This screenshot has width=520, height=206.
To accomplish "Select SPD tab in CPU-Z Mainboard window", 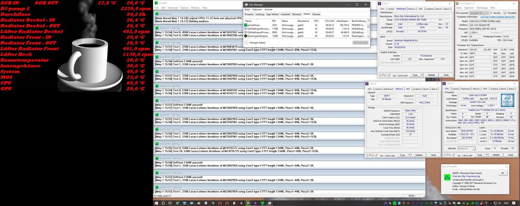I will (420, 9).
